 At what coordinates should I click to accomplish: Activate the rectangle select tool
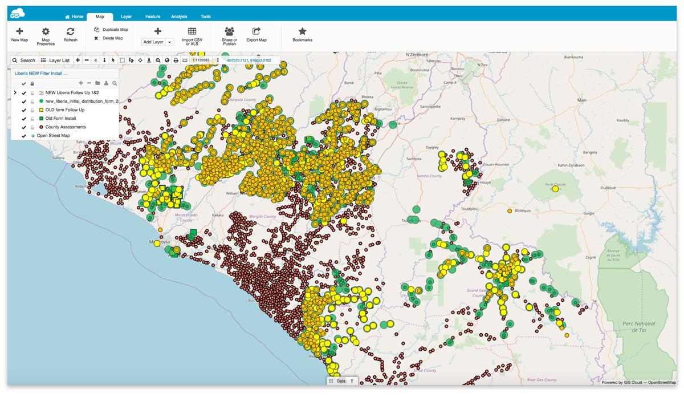tap(122, 60)
